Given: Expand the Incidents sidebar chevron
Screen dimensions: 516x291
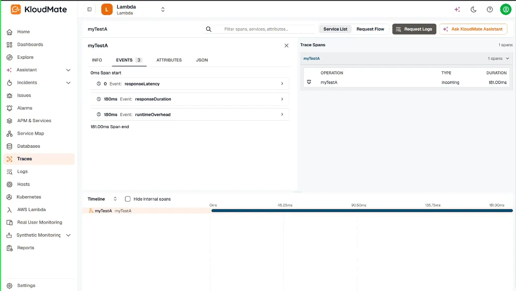Looking at the screenshot, I should point(68,82).
